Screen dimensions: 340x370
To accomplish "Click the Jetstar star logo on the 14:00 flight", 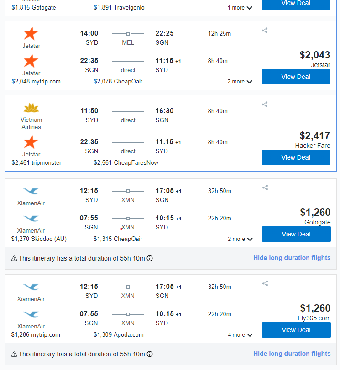I will tap(31, 34).
